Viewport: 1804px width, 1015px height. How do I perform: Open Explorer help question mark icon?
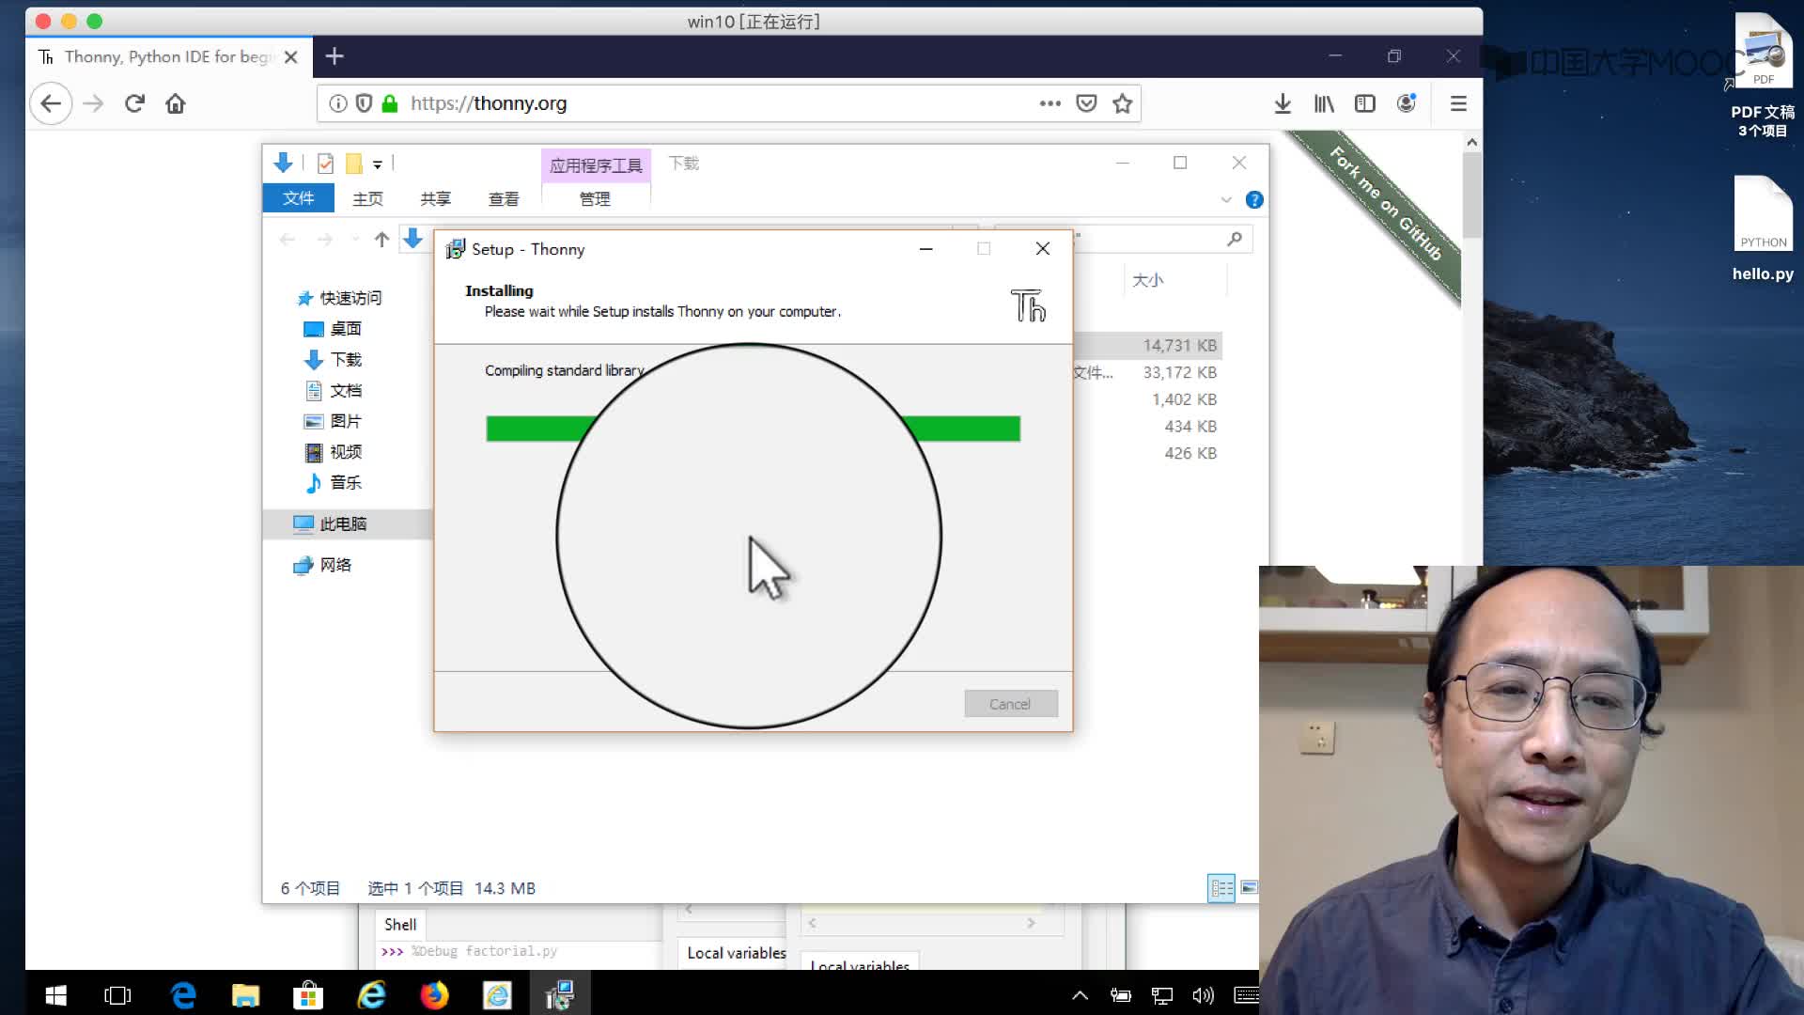1254,199
